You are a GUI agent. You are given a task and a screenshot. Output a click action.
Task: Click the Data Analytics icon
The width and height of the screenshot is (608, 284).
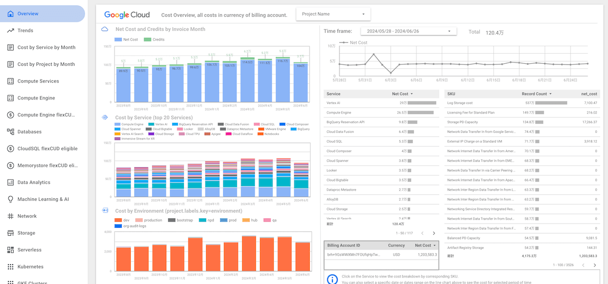[10, 183]
